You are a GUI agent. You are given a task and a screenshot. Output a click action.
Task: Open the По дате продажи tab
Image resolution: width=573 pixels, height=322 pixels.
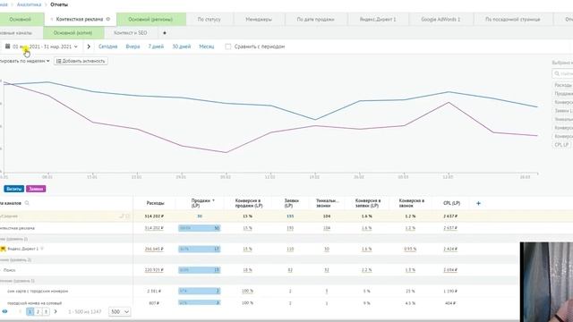tap(315, 20)
